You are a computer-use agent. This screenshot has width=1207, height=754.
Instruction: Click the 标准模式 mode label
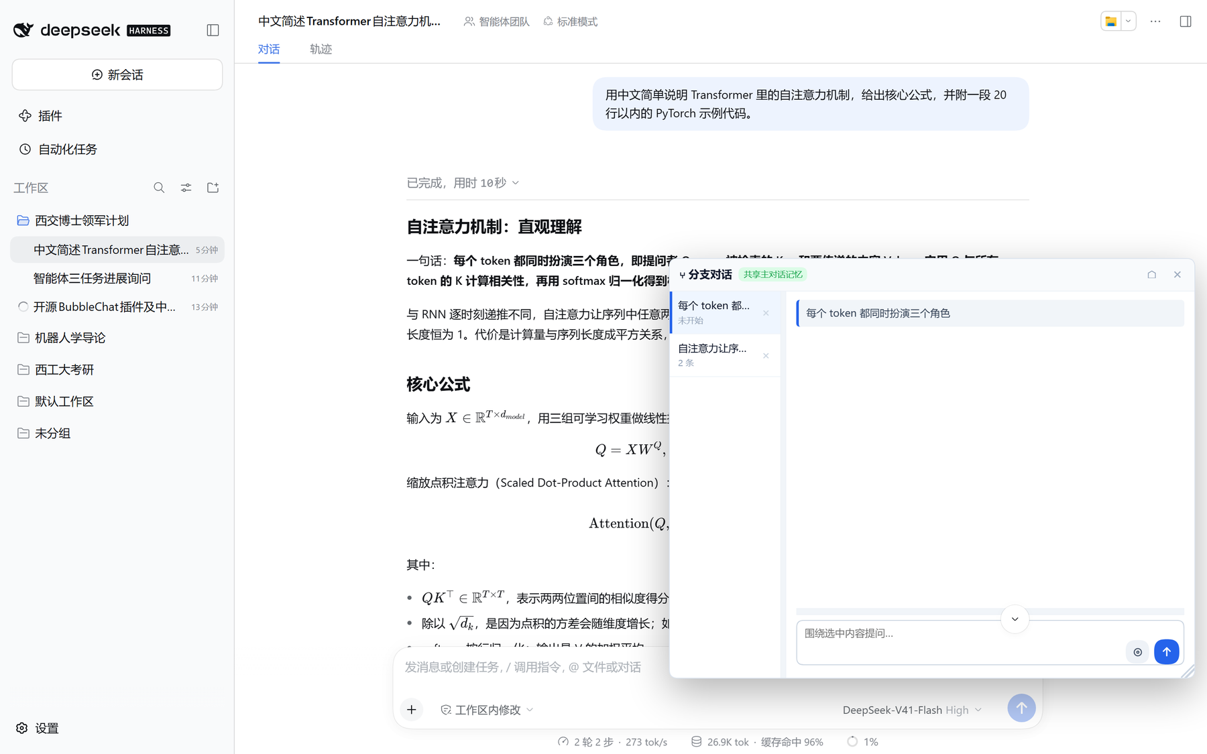point(571,21)
